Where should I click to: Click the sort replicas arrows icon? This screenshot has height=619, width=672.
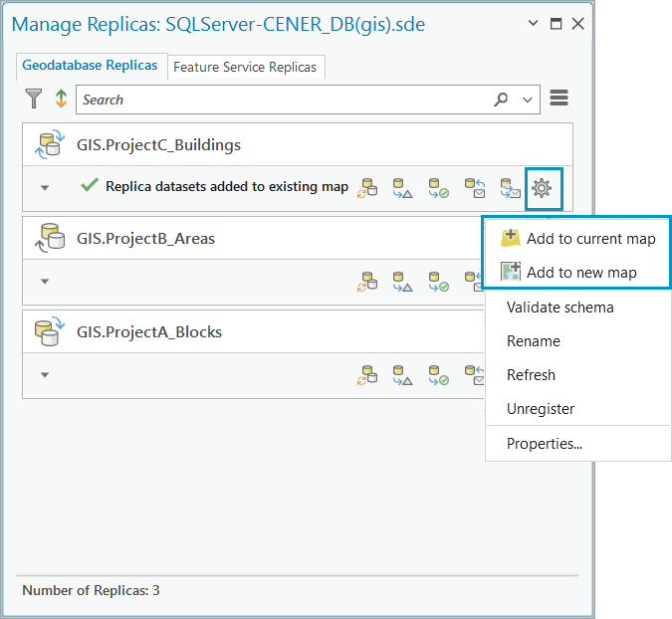pos(61,99)
